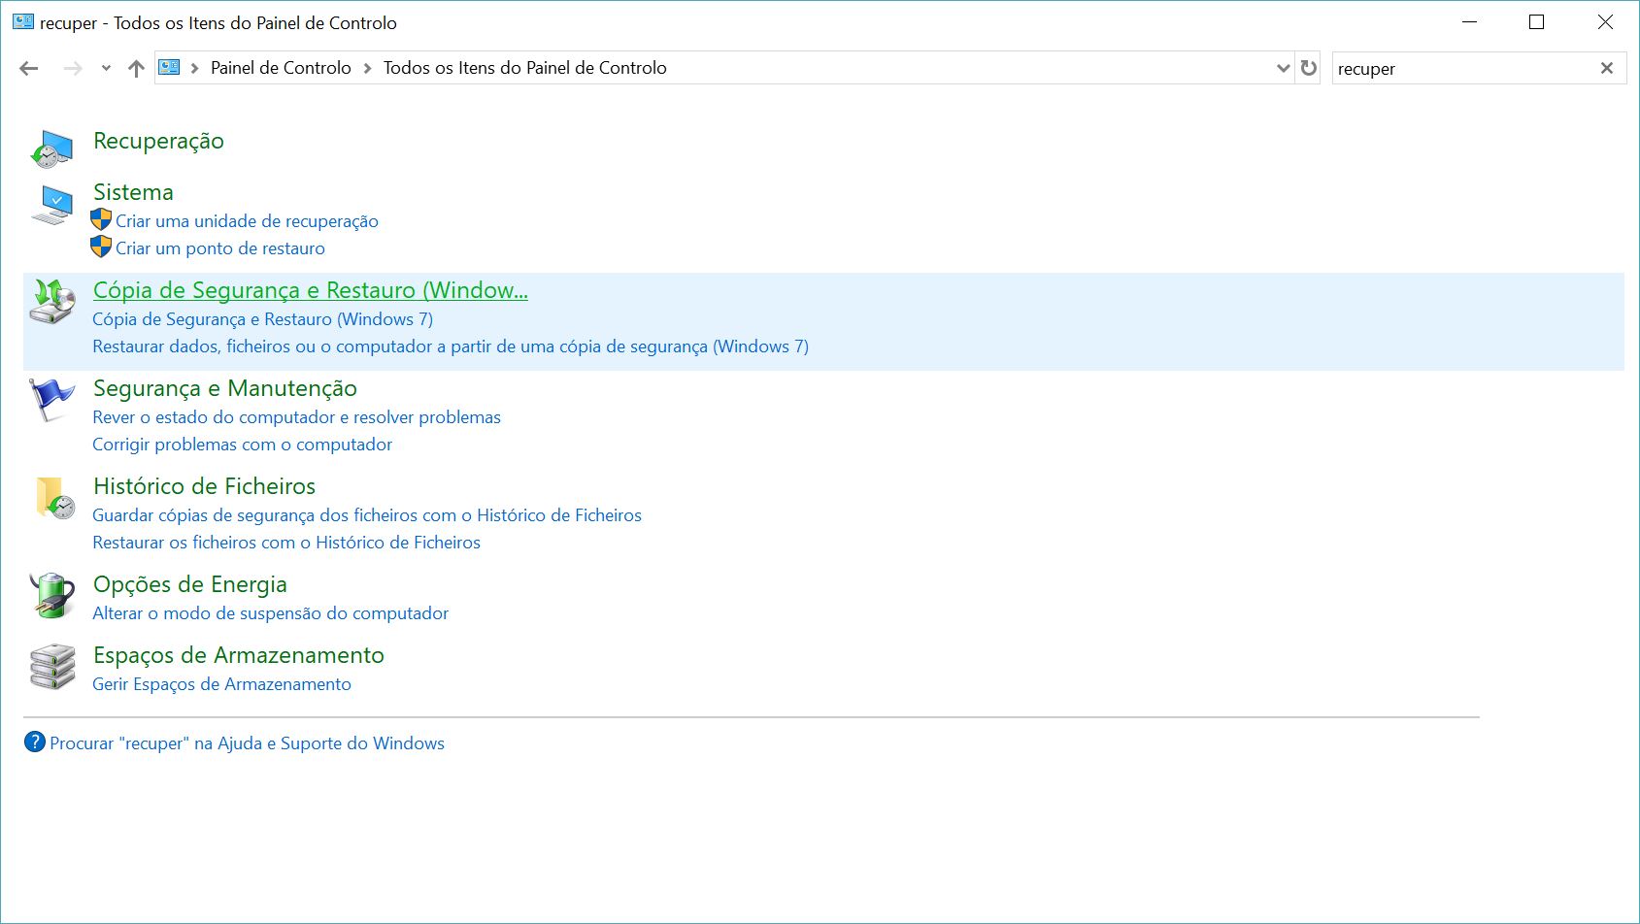Screen dimensions: 1640x924
Task: Clear the search box with the X
Action: tap(1607, 68)
